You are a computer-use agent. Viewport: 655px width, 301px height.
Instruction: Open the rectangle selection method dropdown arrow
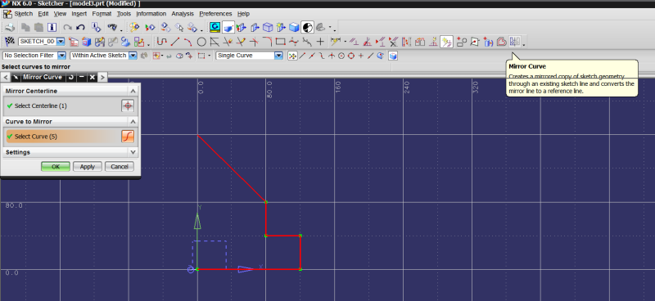(x=210, y=56)
